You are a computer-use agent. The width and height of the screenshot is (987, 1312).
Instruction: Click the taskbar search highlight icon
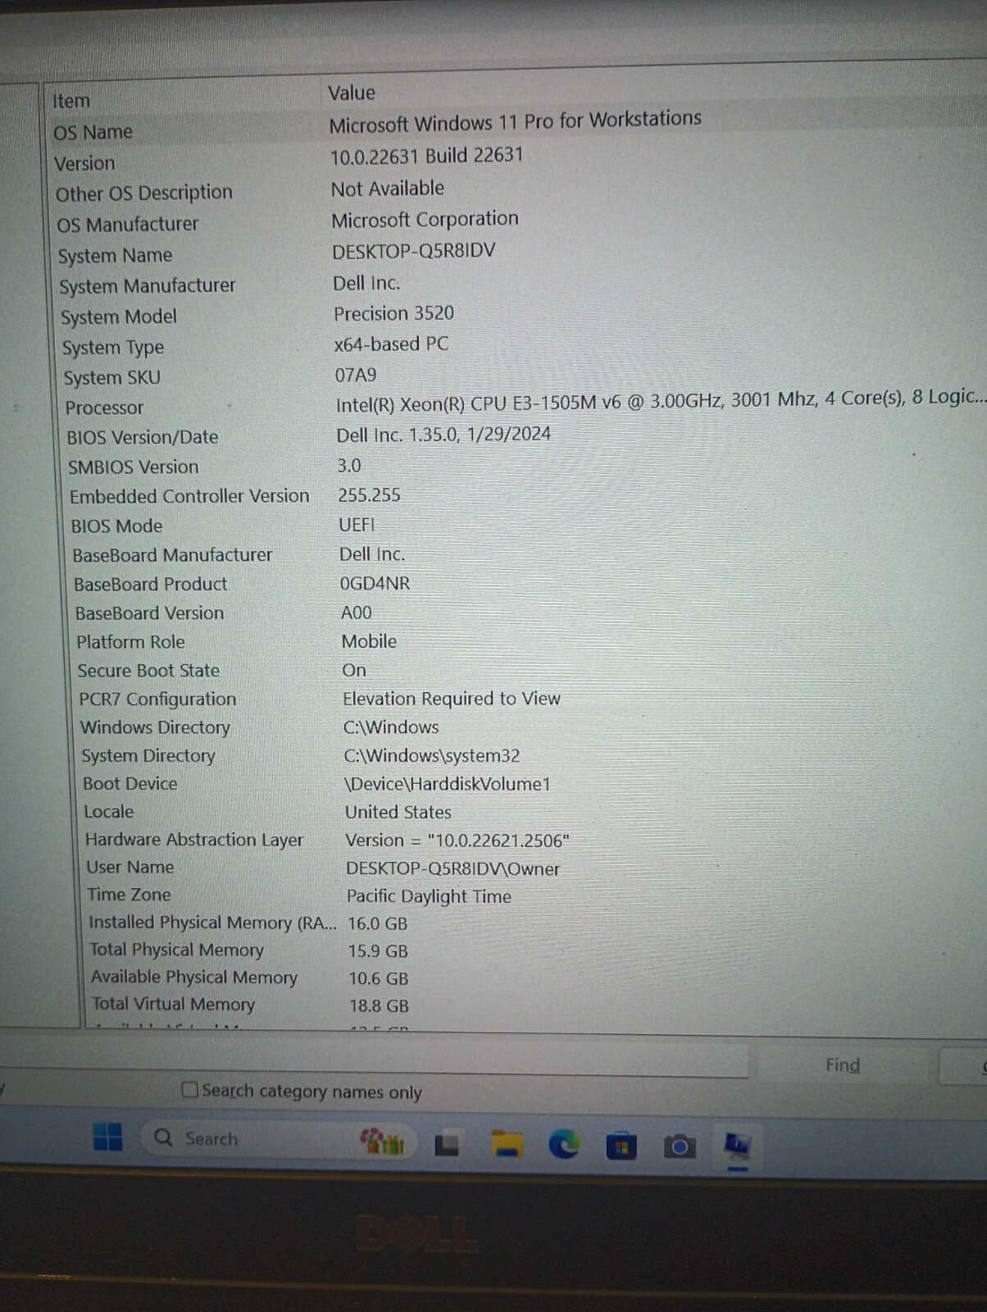tap(383, 1141)
